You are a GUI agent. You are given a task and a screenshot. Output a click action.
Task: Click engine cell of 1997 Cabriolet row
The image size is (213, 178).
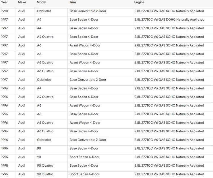pyautogui.click(x=169, y=80)
